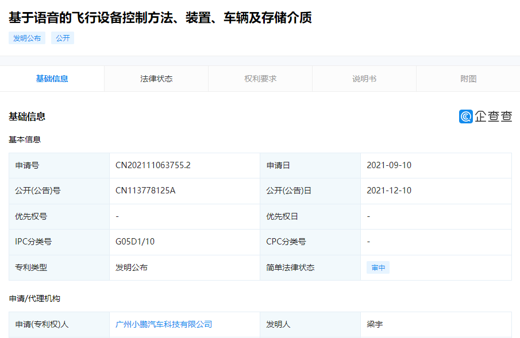The width and height of the screenshot is (520, 338).
Task: Switch to the 说明书 tab
Action: [364, 79]
